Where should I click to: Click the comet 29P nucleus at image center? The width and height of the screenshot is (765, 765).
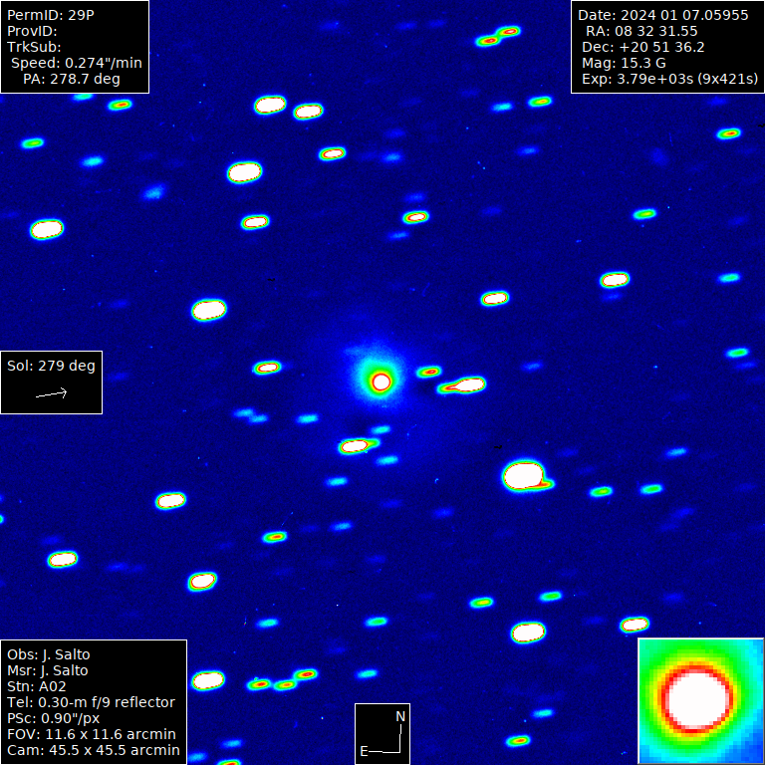click(382, 382)
